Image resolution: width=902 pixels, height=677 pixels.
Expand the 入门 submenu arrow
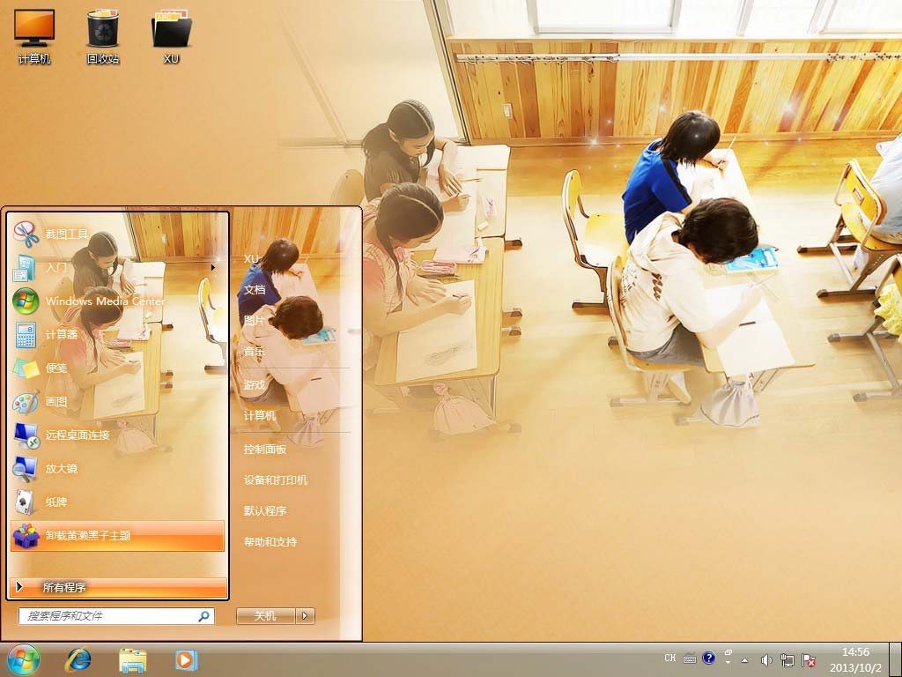click(x=212, y=267)
